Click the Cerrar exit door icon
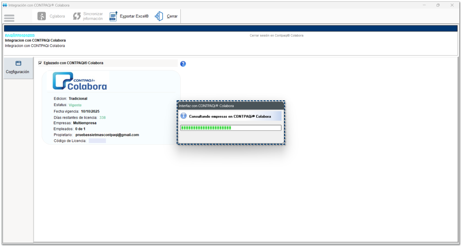The height and width of the screenshot is (247, 462). coord(159,16)
